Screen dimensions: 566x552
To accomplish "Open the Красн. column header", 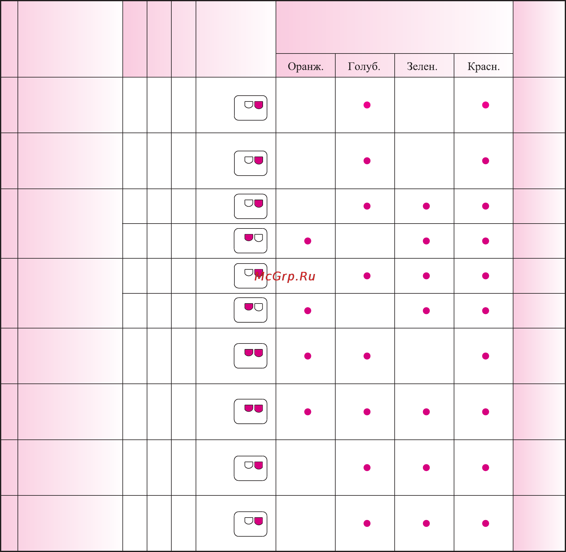I will tap(484, 66).
